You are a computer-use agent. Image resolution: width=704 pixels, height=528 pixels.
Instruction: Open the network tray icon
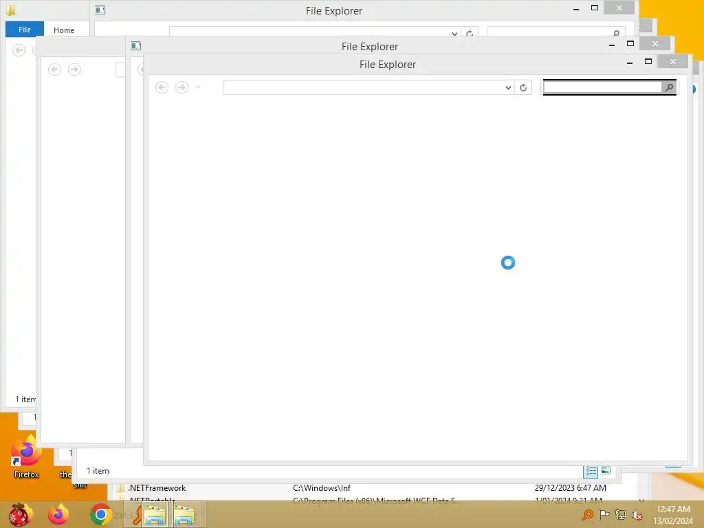[621, 514]
